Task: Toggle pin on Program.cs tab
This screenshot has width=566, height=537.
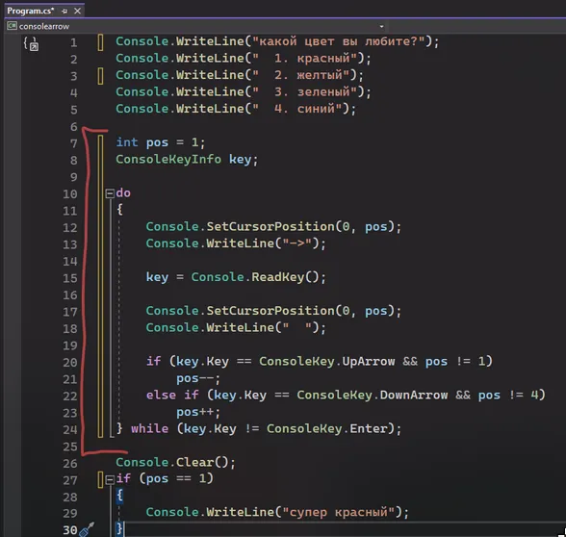Action: click(x=64, y=12)
